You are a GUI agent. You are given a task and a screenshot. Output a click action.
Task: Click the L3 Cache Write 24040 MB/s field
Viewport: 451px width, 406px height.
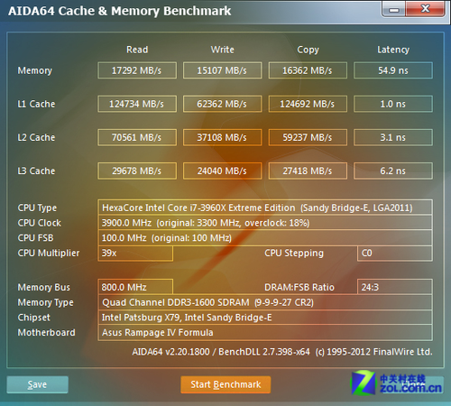(223, 171)
